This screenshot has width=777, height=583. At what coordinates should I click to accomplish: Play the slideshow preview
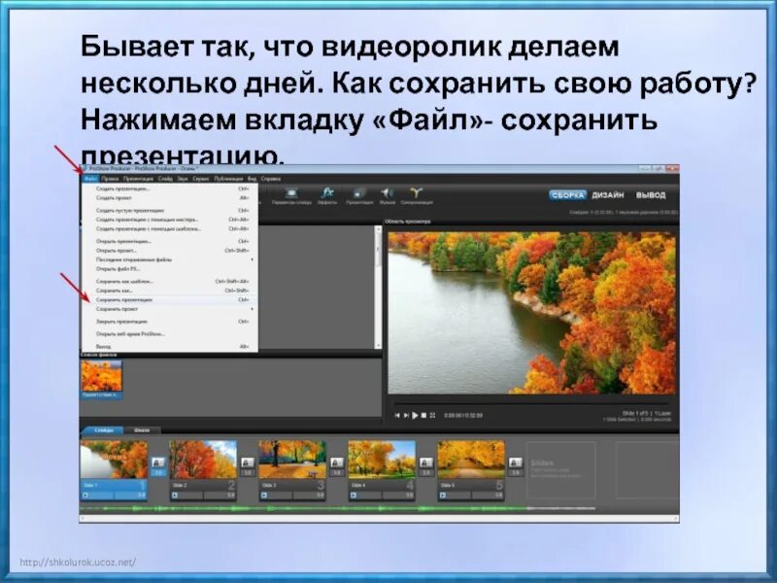click(416, 416)
